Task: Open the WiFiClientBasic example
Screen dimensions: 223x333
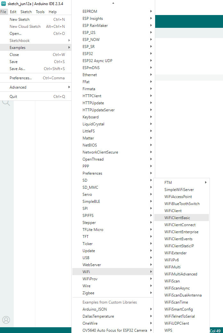Action: click(x=177, y=218)
